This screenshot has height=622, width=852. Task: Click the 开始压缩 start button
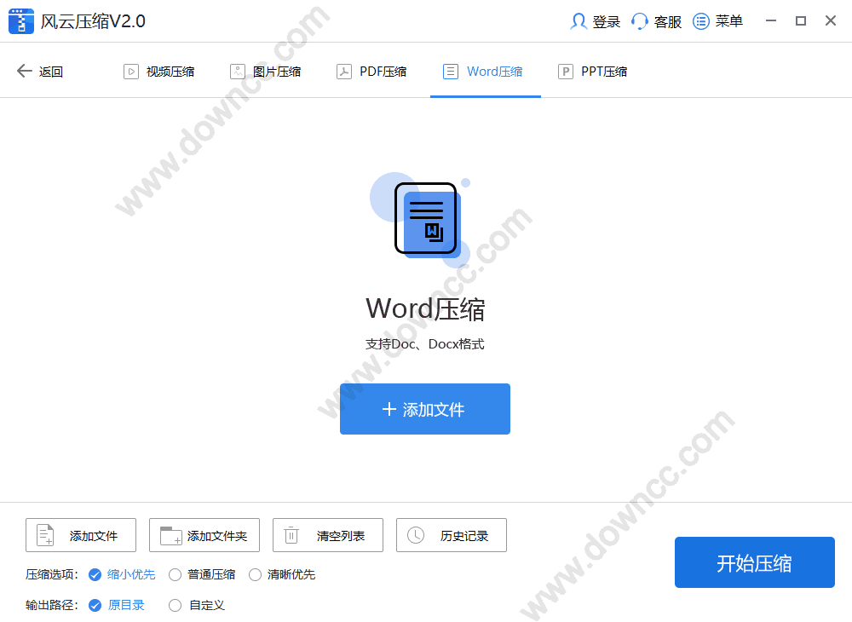pyautogui.click(x=754, y=562)
